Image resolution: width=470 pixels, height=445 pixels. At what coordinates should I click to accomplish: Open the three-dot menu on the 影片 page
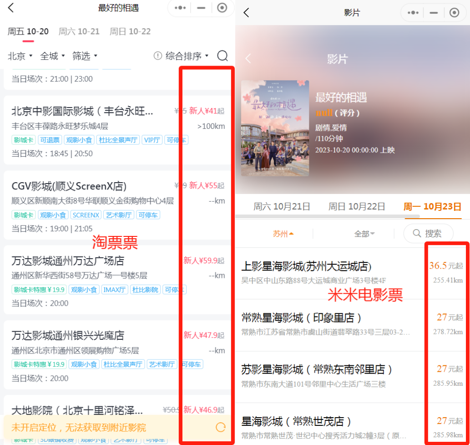click(413, 13)
